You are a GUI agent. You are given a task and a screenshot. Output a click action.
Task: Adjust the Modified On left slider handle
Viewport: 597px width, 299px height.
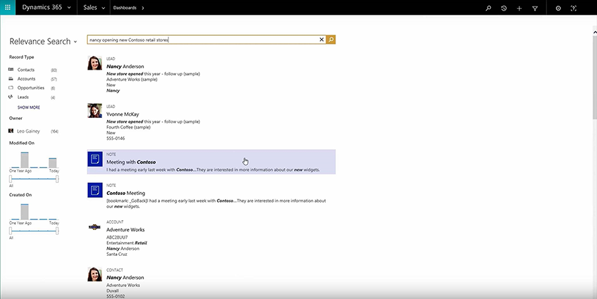(11, 179)
